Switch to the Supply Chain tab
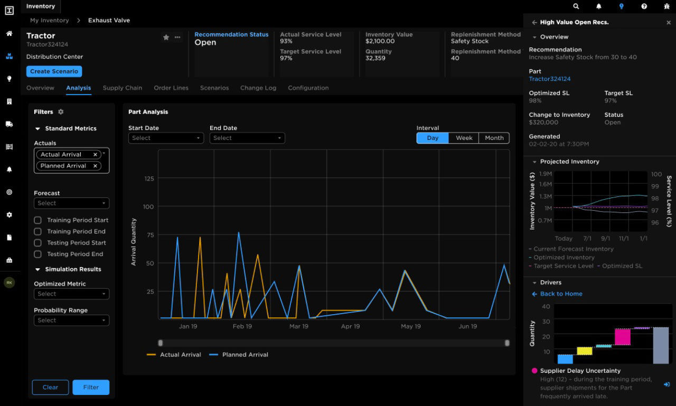676x406 pixels. (123, 88)
